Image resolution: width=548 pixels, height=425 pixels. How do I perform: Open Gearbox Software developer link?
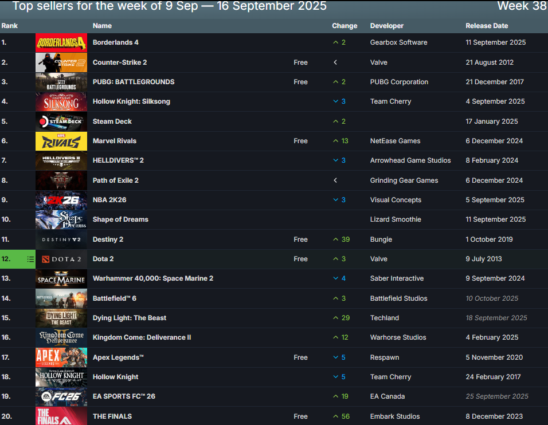point(398,42)
